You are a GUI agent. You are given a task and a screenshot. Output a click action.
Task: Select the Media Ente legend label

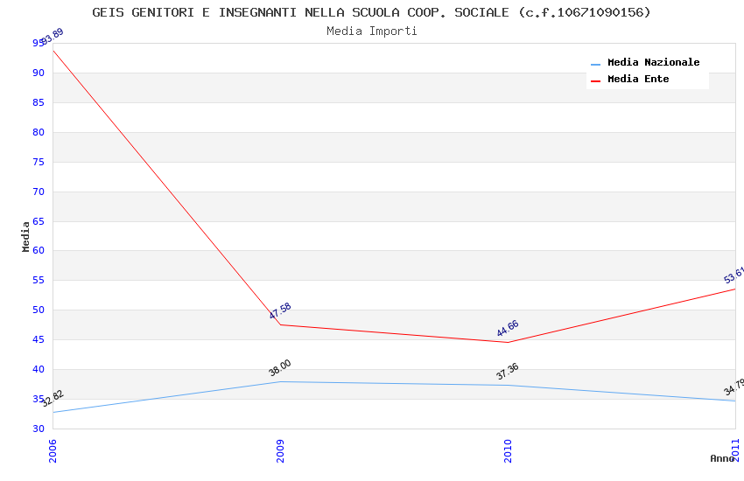(x=638, y=79)
